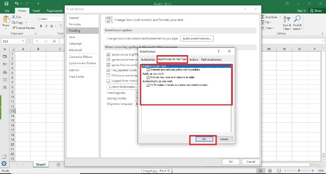This screenshot has width=326, height=174.
Task: Click the Save icon in title bar
Action: pyautogui.click(x=6, y=4)
